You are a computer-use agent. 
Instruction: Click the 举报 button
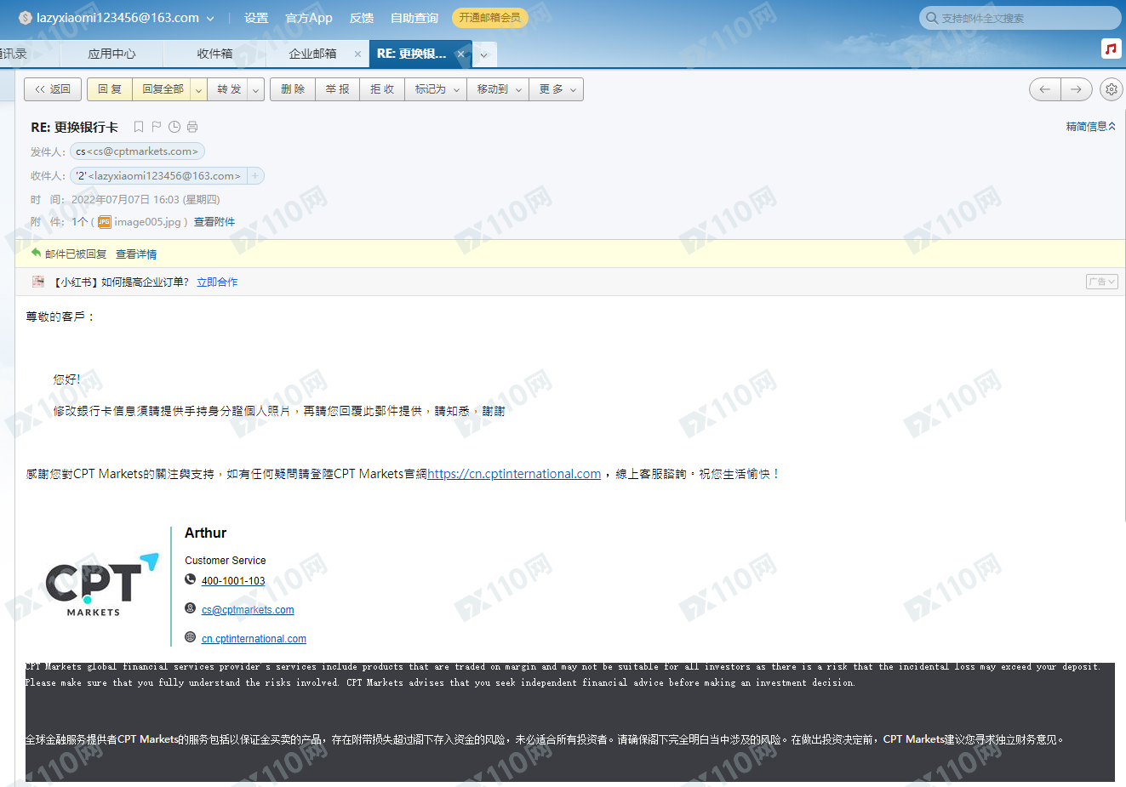pyautogui.click(x=338, y=89)
